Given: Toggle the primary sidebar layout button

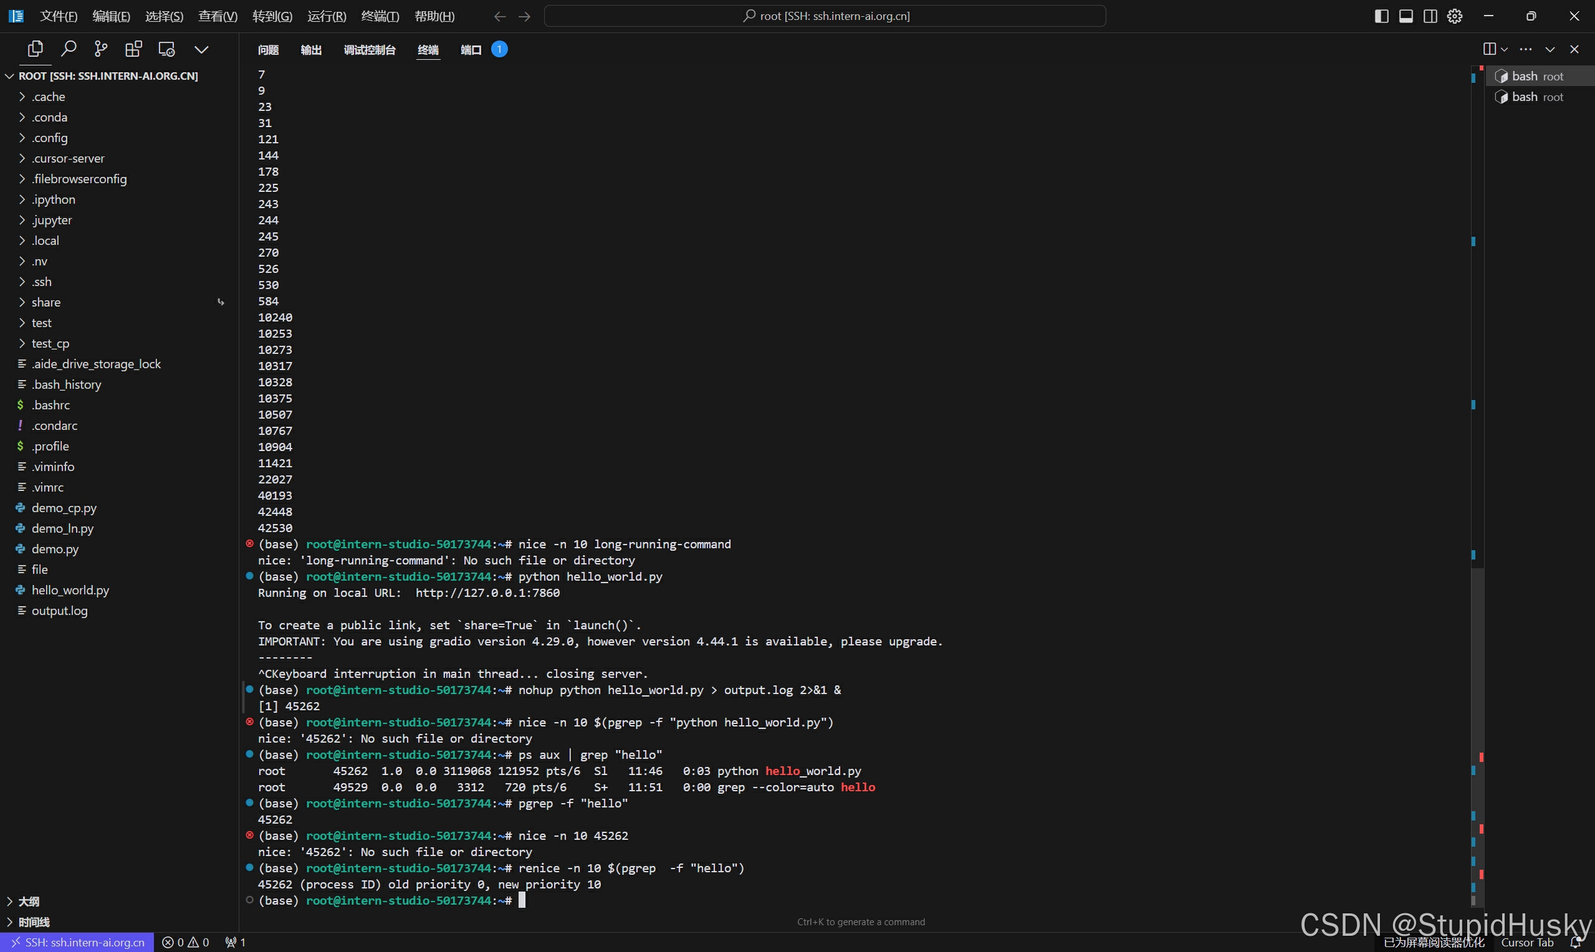Looking at the screenshot, I should point(1381,16).
